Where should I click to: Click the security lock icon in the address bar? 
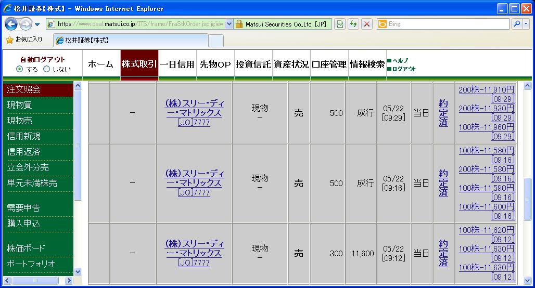click(239, 24)
